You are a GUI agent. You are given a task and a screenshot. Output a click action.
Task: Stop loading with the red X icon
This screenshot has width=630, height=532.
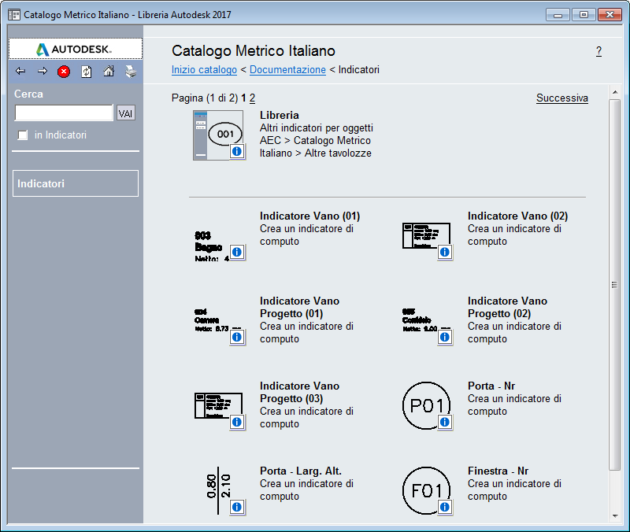(x=64, y=72)
